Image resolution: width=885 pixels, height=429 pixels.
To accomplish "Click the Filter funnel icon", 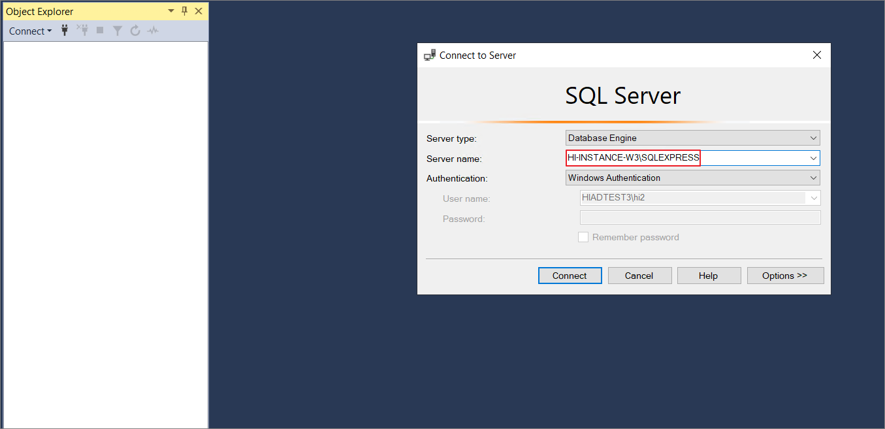I will (x=118, y=31).
